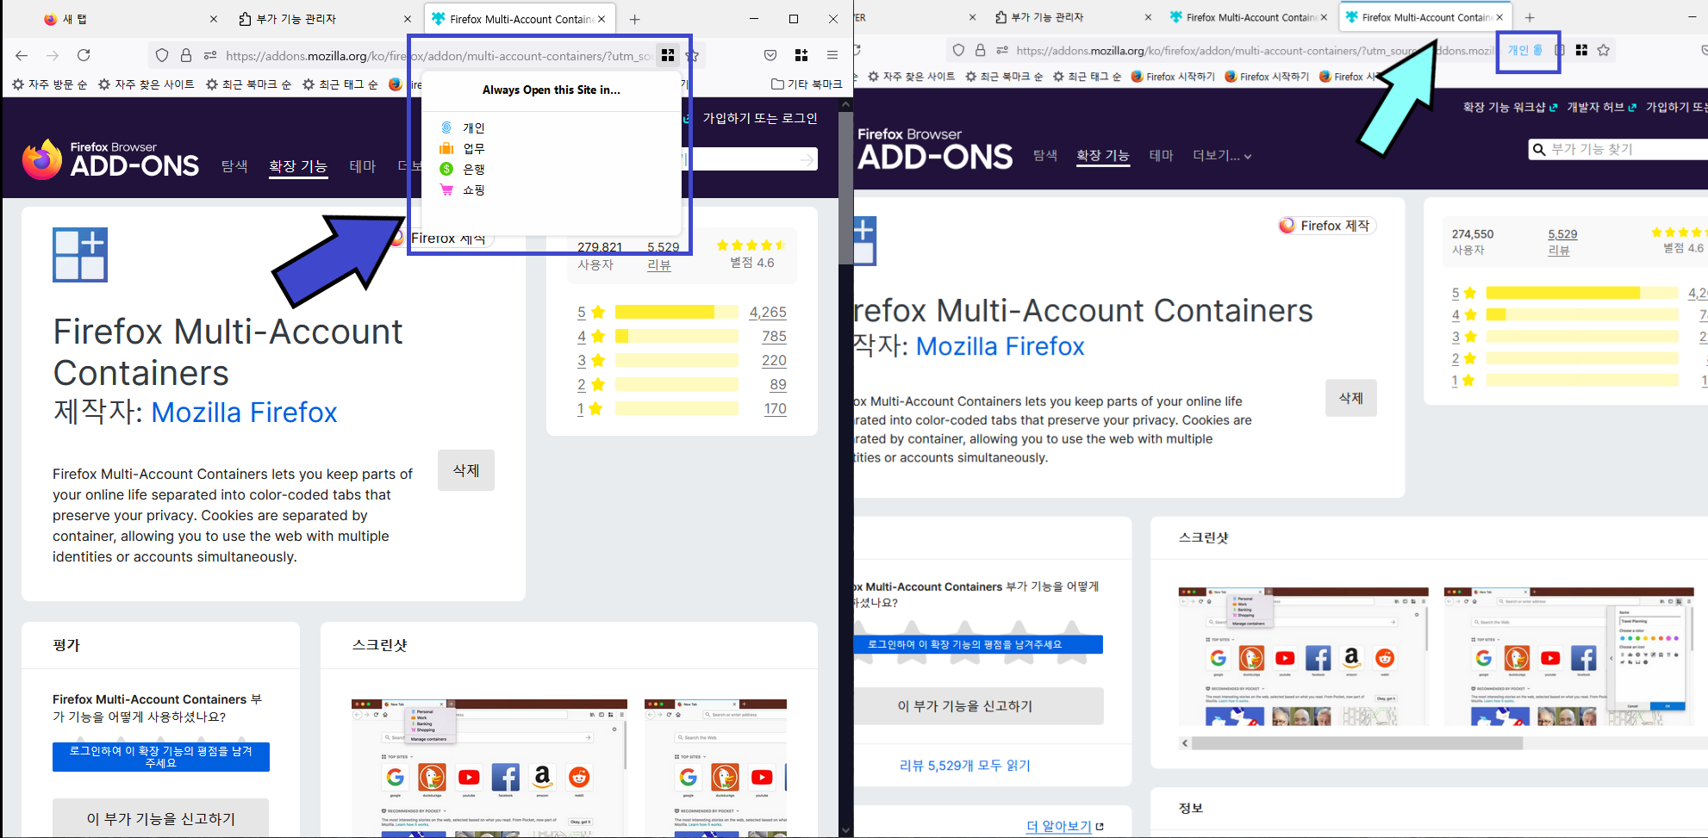Open the hamburger application menu in left window
The height and width of the screenshot is (838, 1708).
coord(832,55)
